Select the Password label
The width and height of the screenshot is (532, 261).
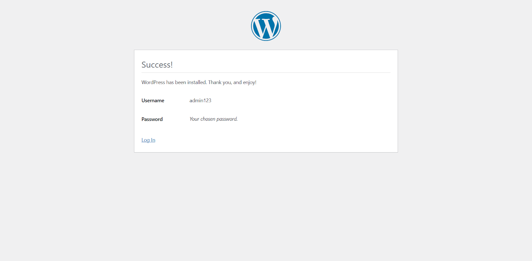click(x=152, y=119)
